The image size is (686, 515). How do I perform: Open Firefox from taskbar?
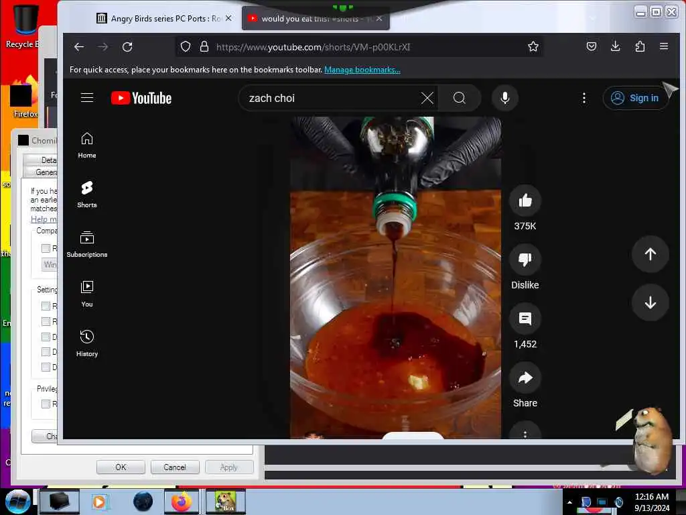click(x=181, y=502)
